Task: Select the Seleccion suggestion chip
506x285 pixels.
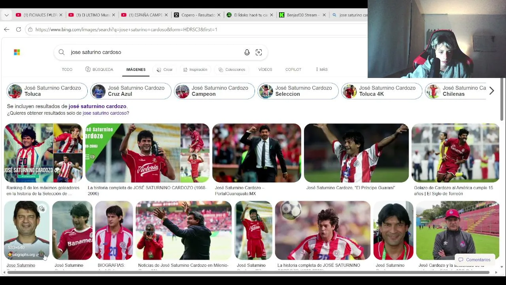Action: 298,91
